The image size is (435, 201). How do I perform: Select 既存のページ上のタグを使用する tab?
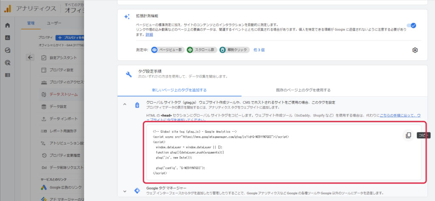(x=303, y=90)
